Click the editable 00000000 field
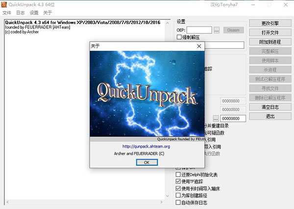 (233, 118)
